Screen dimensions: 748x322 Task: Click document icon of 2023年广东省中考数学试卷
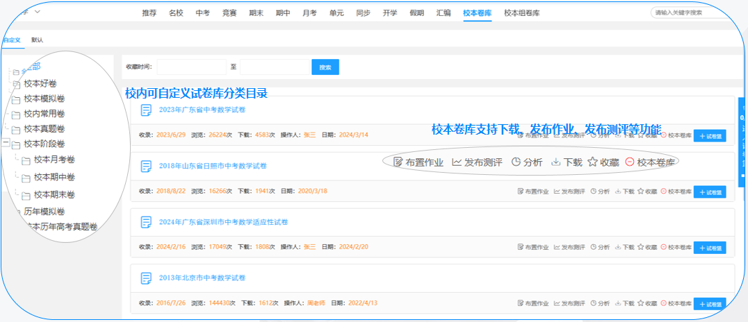tap(146, 110)
